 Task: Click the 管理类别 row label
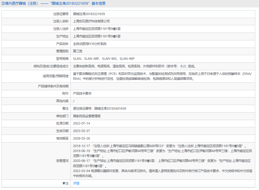click(62, 51)
